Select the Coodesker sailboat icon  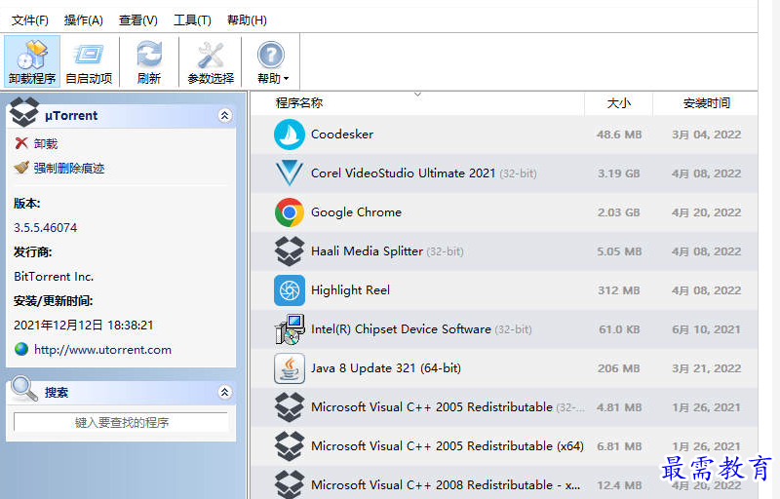pos(289,134)
